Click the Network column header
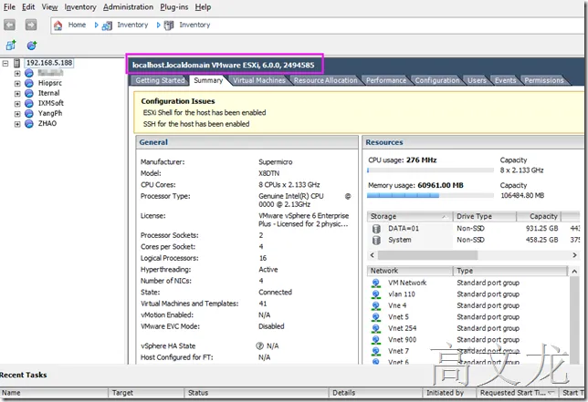This screenshot has height=402, width=588. 410,271
